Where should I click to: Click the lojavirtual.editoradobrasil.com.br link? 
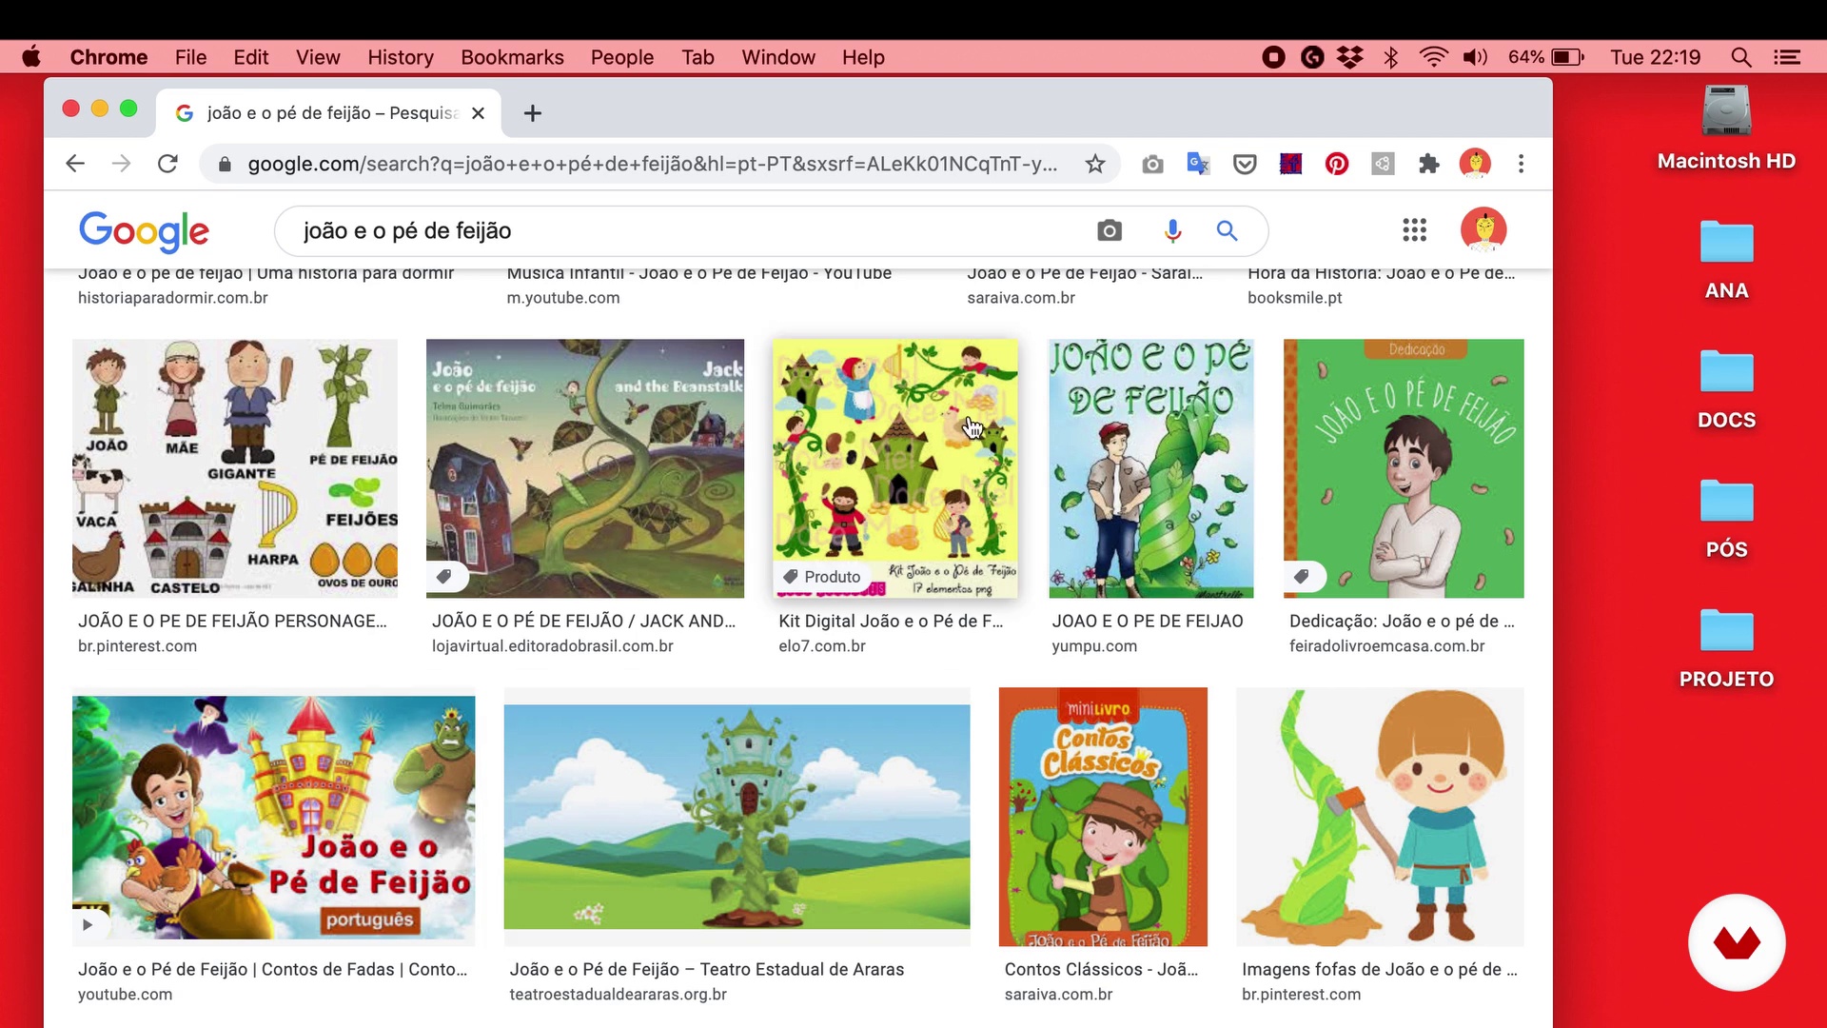point(553,646)
